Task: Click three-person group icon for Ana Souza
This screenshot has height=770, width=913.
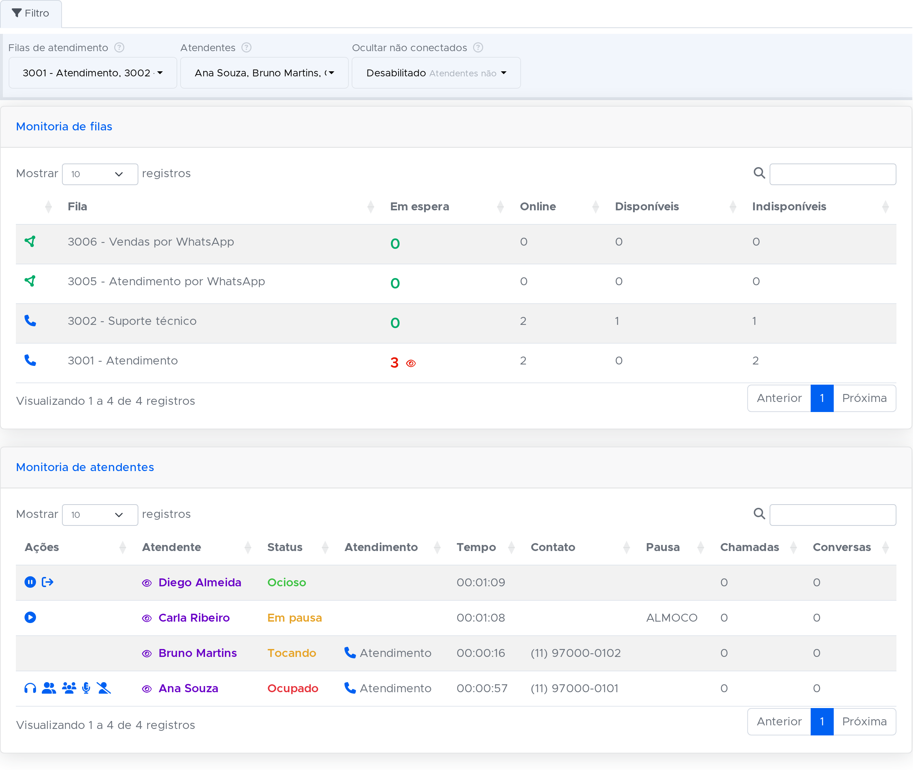Action: (x=69, y=688)
